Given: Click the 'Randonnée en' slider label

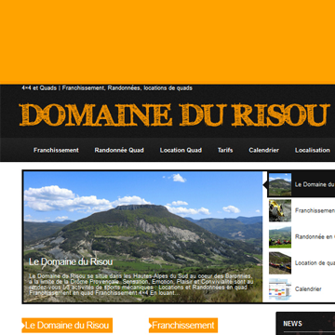Looking at the screenshot, I should click(x=315, y=236).
